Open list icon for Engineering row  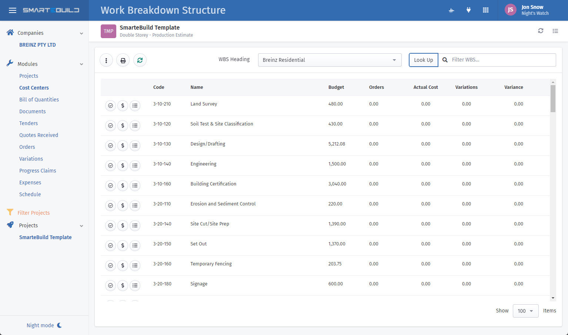pyautogui.click(x=135, y=165)
